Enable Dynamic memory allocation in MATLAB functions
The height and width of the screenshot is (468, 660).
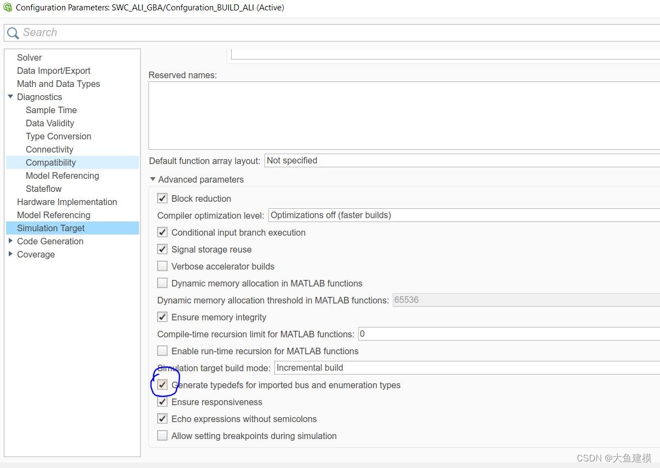pyautogui.click(x=162, y=283)
